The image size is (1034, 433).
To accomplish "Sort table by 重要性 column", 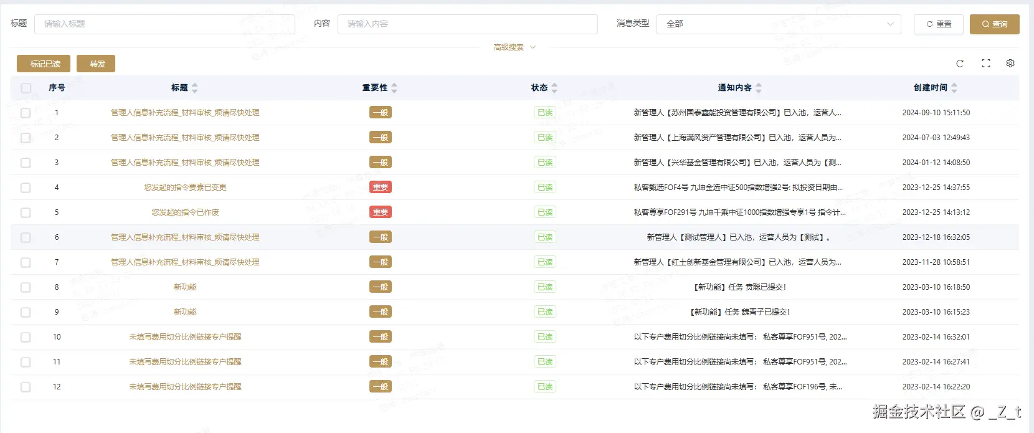I will click(394, 88).
